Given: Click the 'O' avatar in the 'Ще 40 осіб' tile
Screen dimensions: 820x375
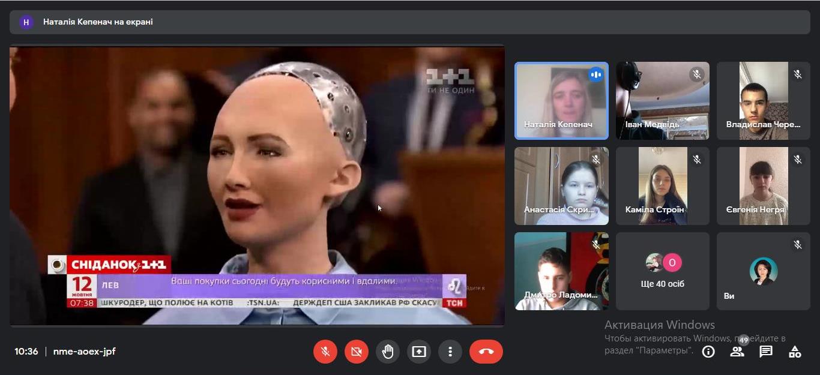Looking at the screenshot, I should (x=672, y=263).
